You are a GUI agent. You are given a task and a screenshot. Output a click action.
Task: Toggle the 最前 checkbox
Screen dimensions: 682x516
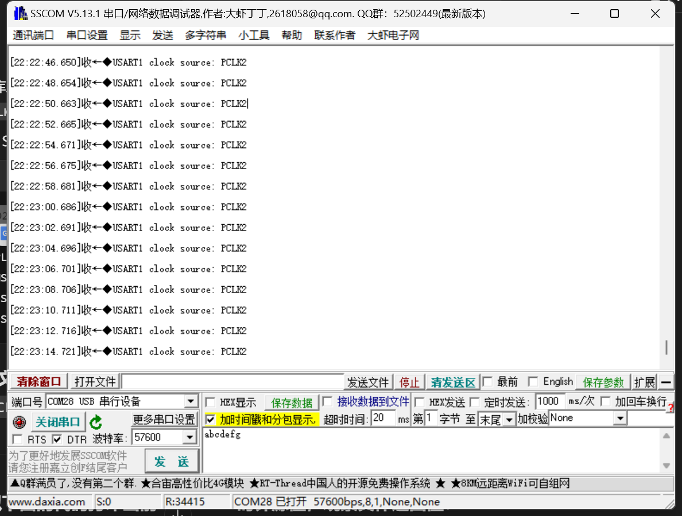click(x=488, y=382)
